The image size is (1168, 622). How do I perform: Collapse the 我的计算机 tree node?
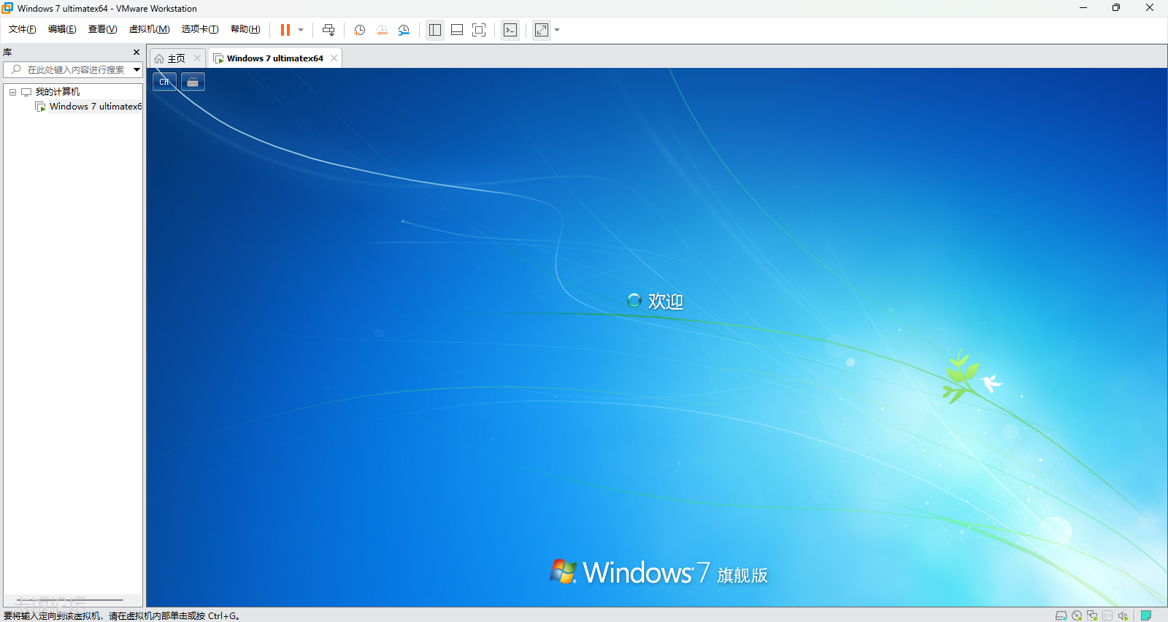[12, 92]
